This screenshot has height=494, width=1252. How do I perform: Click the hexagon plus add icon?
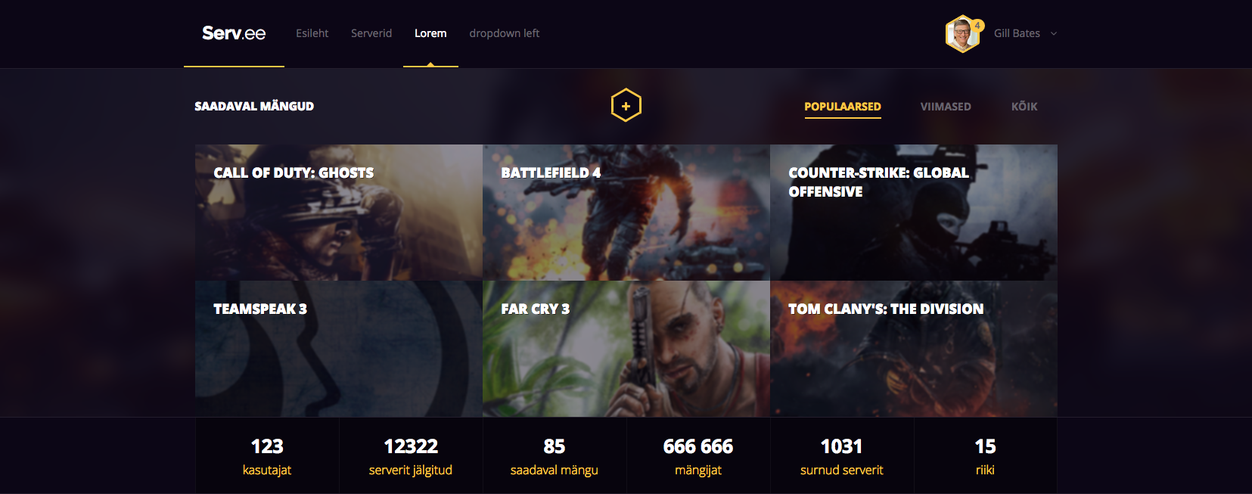click(626, 106)
